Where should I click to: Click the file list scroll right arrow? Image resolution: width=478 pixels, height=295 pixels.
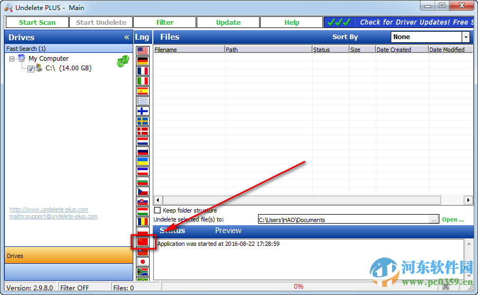point(468,200)
